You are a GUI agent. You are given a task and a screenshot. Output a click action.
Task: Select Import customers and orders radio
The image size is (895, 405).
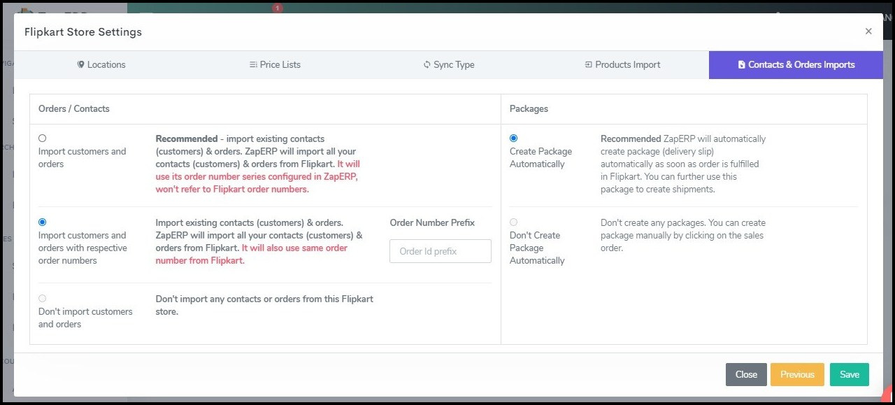[43, 138]
